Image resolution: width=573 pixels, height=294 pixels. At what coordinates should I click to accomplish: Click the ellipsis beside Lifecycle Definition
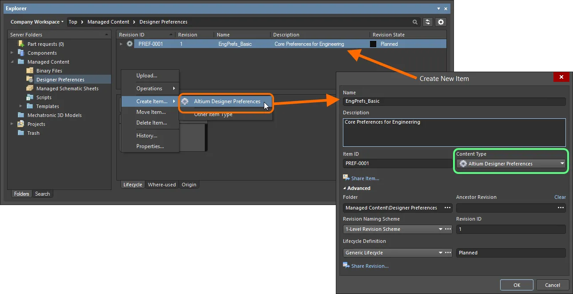(x=448, y=253)
